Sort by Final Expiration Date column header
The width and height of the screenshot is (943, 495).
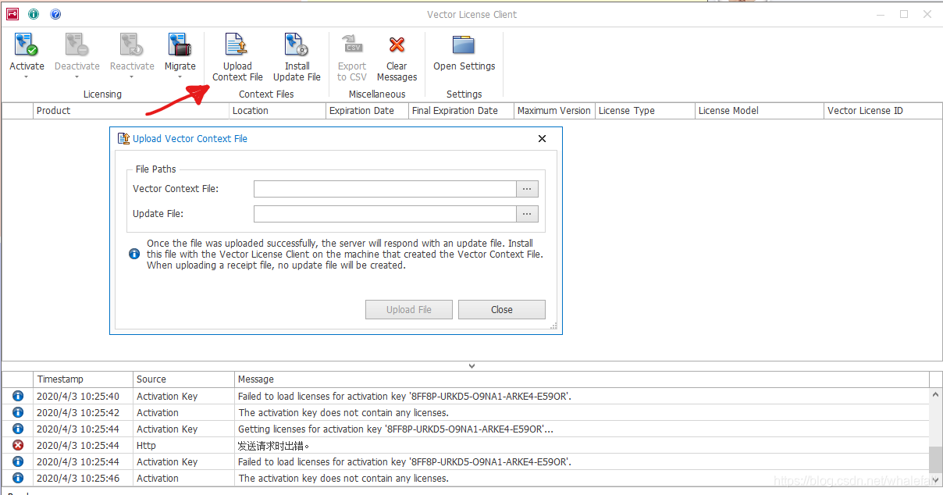click(x=461, y=111)
